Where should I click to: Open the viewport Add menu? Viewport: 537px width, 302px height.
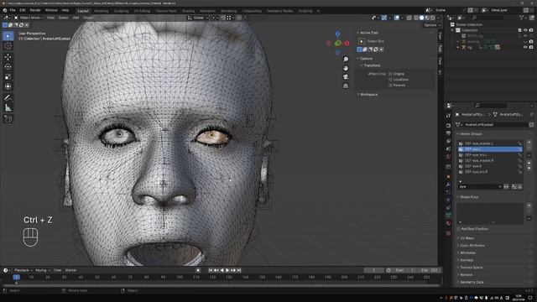76,18
